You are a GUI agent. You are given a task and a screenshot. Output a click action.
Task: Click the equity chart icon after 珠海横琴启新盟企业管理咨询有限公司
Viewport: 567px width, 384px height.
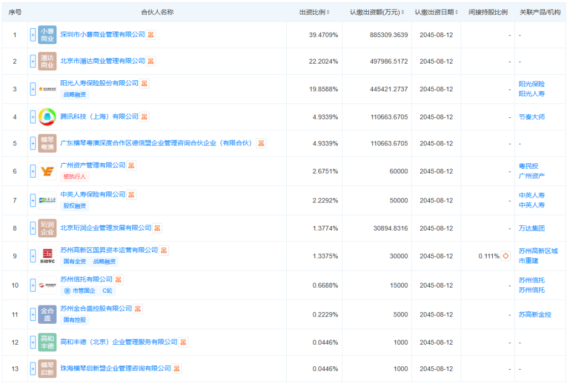(177, 369)
